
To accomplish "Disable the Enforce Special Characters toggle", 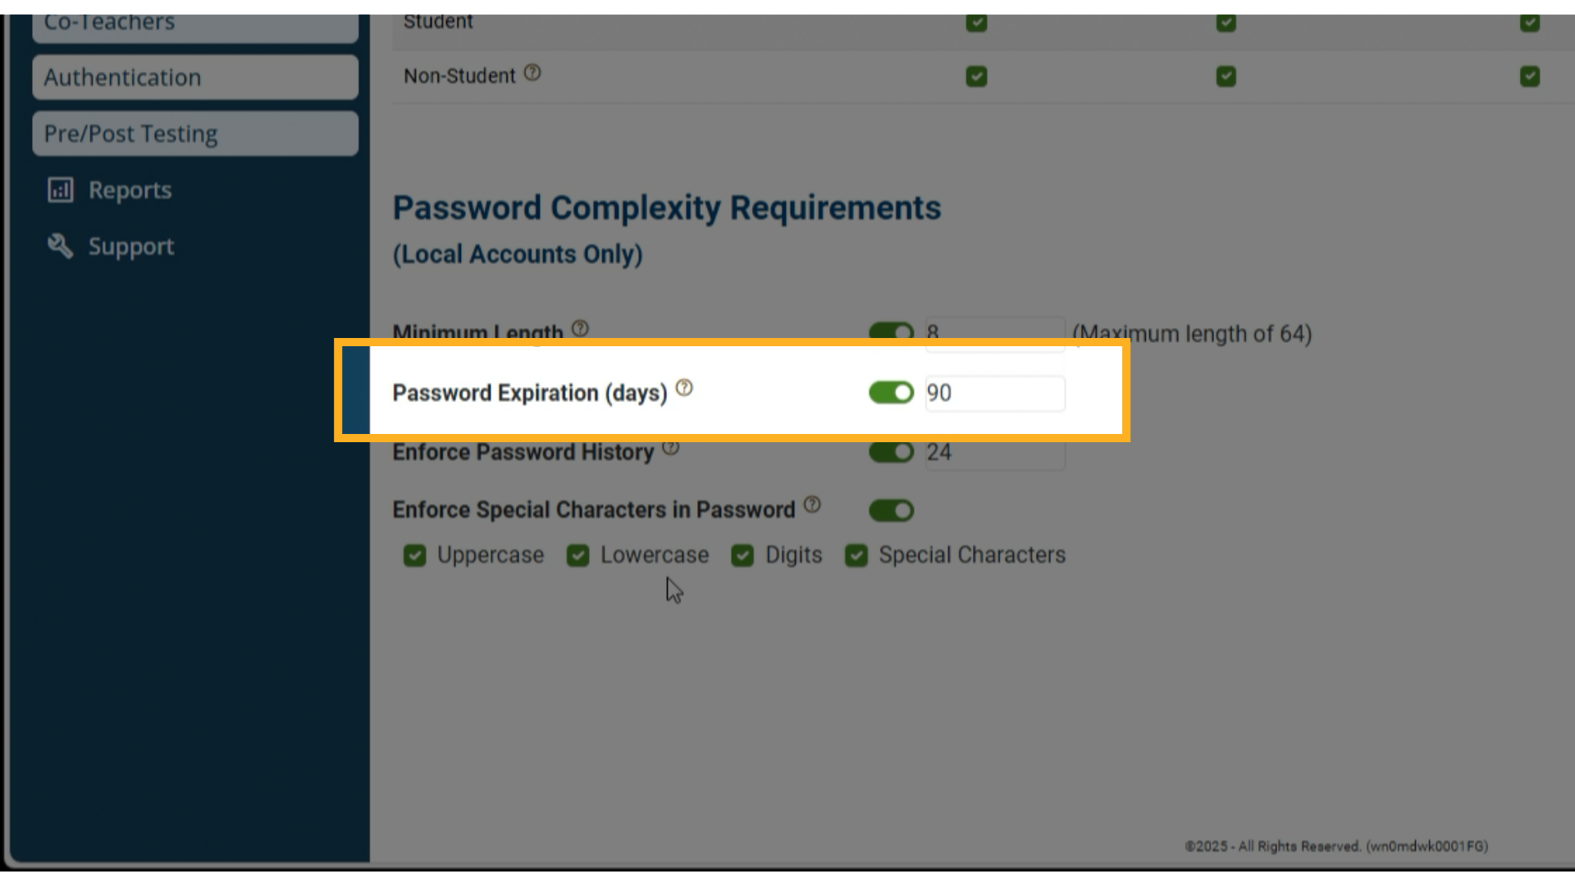I will tap(891, 510).
